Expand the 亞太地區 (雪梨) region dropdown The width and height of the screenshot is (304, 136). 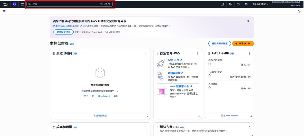tap(260, 4)
